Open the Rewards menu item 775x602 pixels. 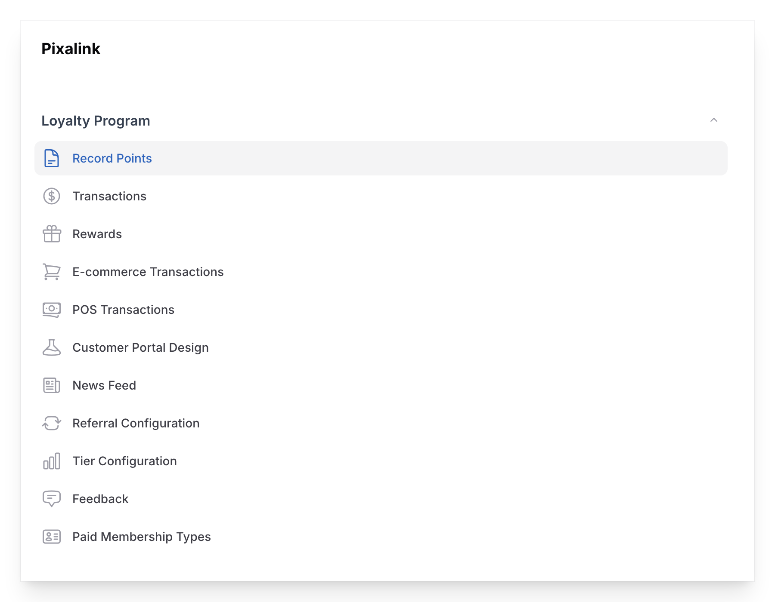(97, 234)
